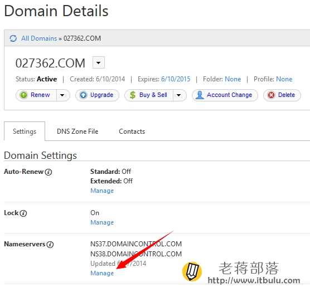This screenshot has width=310, height=287.
Task: Click Manage under Nameservers
Action: pyautogui.click(x=102, y=273)
